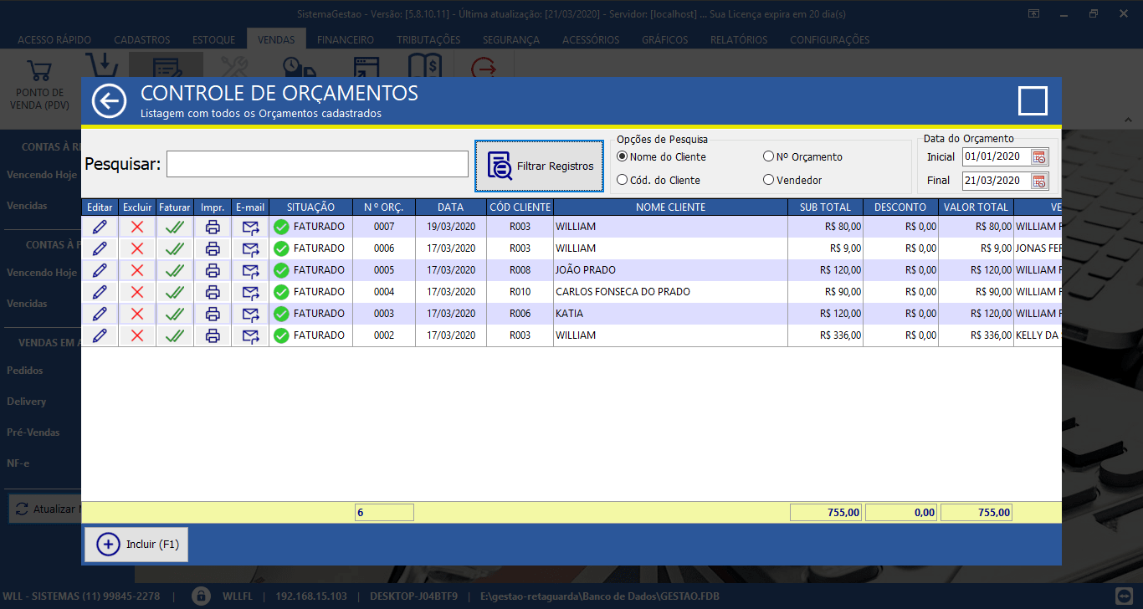The height and width of the screenshot is (609, 1143).
Task: Click the Final date field
Action: (x=996, y=180)
